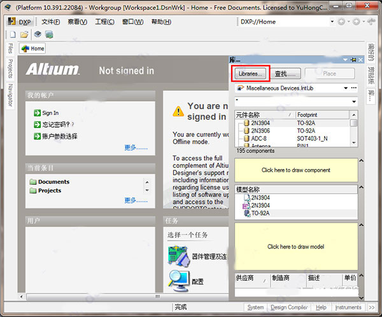Open the 窗口(W) menu
This screenshot has width=382, height=317.
pyautogui.click(x=133, y=22)
